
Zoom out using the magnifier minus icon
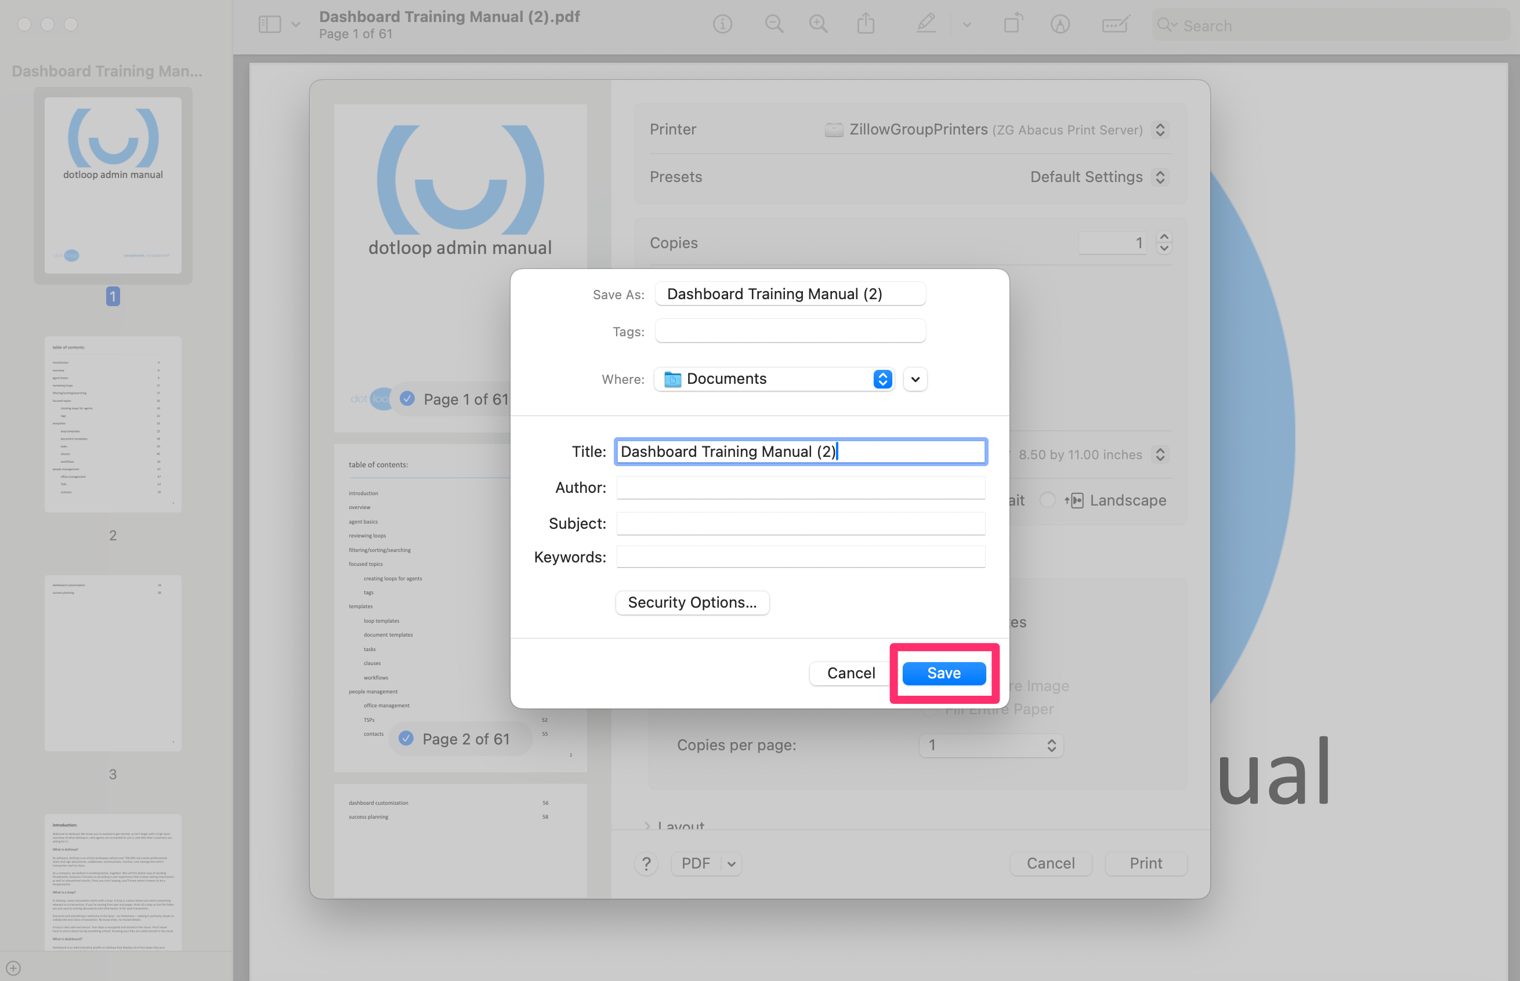click(x=774, y=24)
